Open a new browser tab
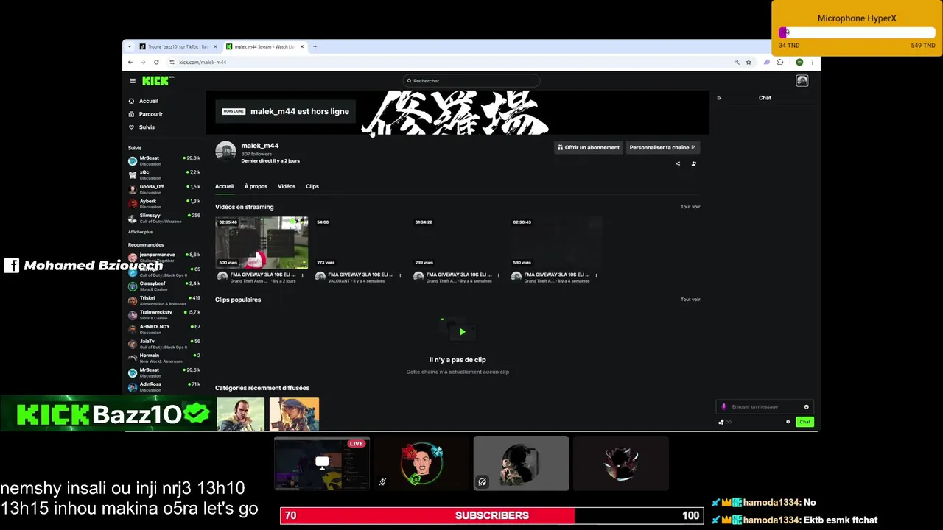943x530 pixels. coord(315,46)
